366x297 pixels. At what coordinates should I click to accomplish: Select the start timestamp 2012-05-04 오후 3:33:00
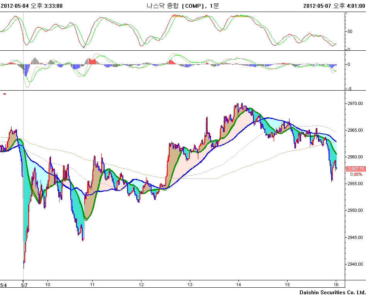(x=32, y=6)
